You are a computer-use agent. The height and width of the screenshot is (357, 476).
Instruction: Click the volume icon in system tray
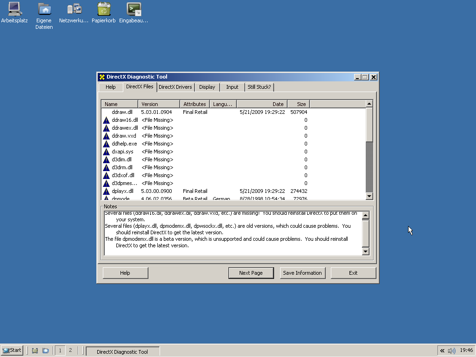tap(451, 350)
